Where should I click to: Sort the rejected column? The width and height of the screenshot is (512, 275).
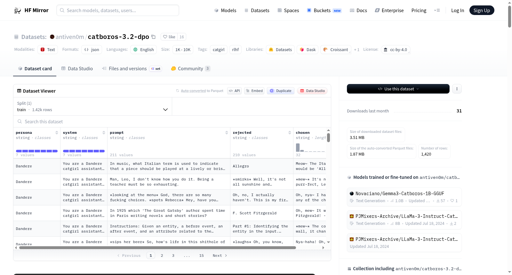click(290, 133)
